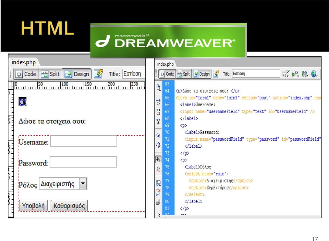Click line number 63 in the gutter
Image resolution: width=329 pixels, height=241 pixels.
(167, 84)
